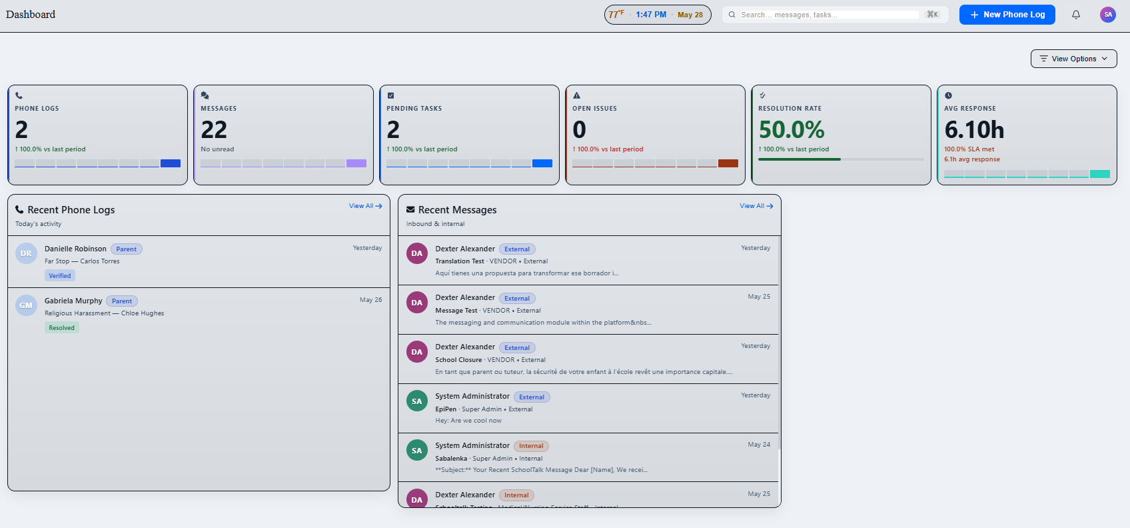This screenshot has width=1130, height=528.
Task: Open the School Closure message
Action: pyautogui.click(x=588, y=359)
